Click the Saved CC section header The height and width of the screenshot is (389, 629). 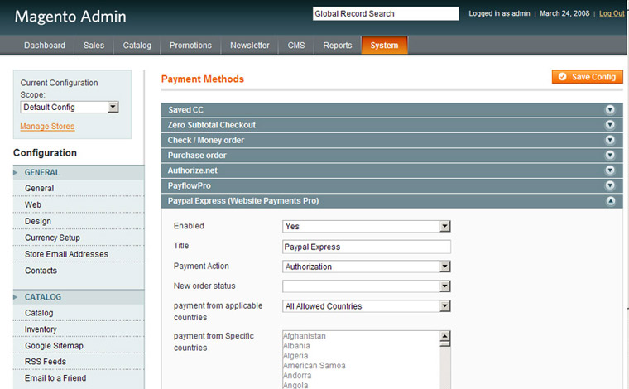[x=392, y=110]
